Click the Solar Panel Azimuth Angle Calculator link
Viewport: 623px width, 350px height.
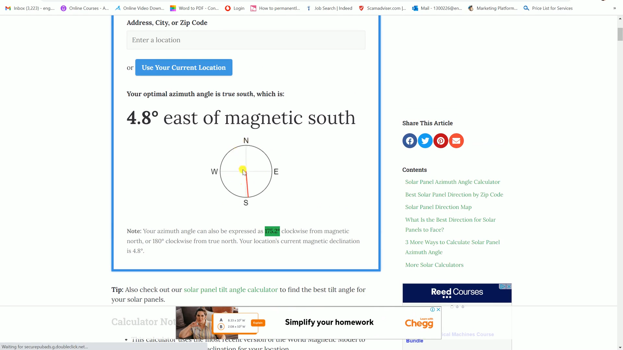453,181
